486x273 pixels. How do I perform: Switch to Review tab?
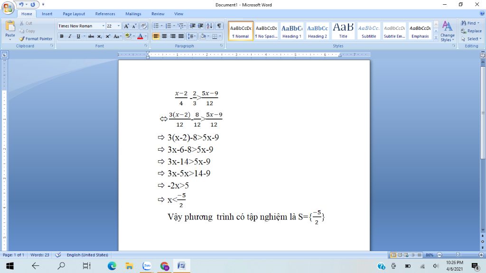pos(158,14)
